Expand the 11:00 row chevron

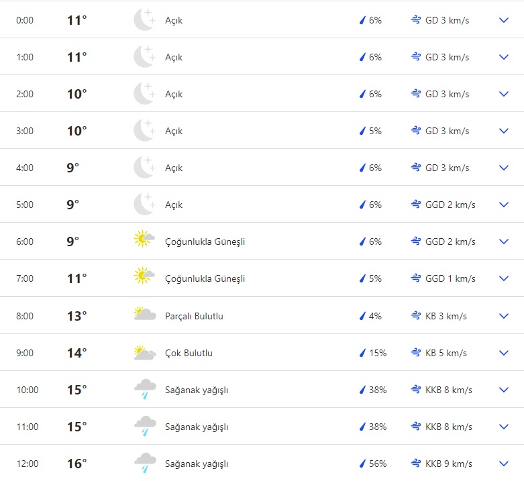(505, 427)
